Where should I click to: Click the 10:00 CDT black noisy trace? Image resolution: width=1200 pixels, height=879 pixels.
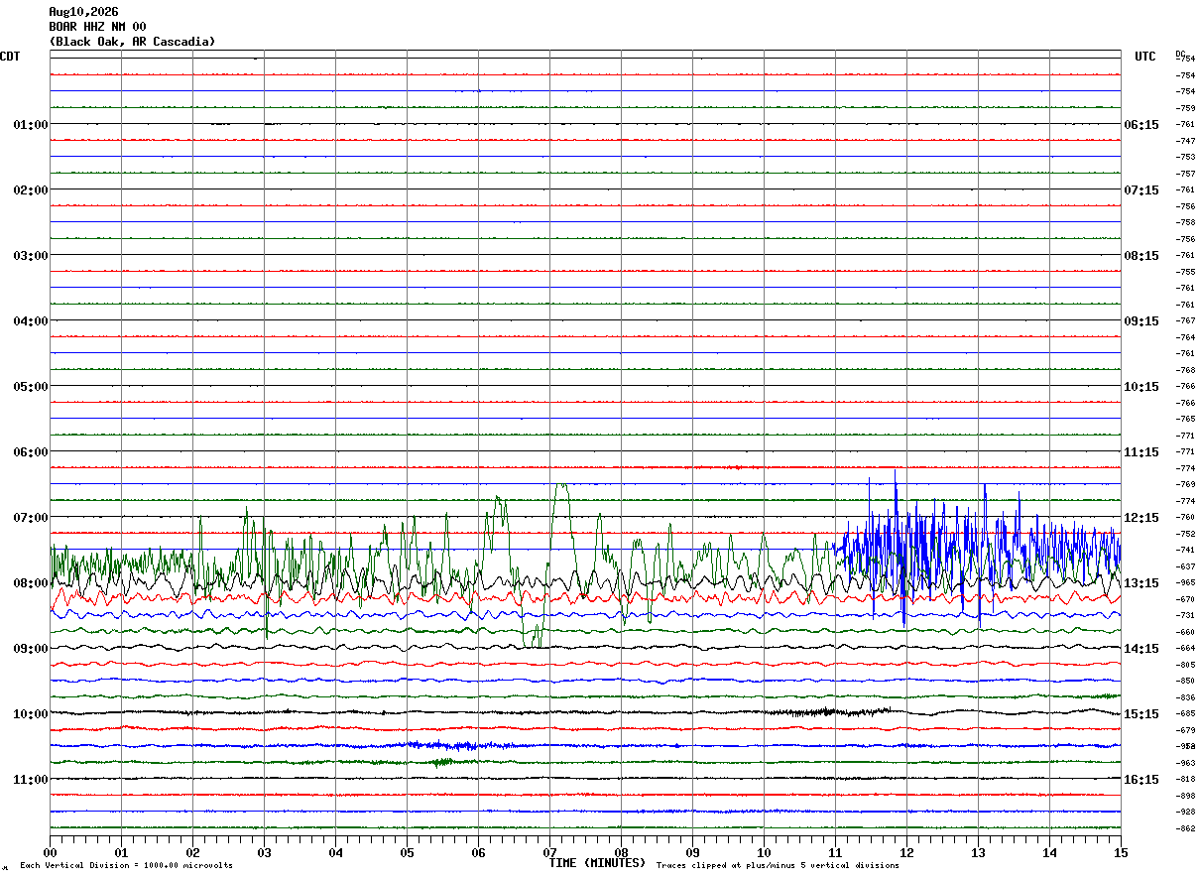[x=585, y=712]
